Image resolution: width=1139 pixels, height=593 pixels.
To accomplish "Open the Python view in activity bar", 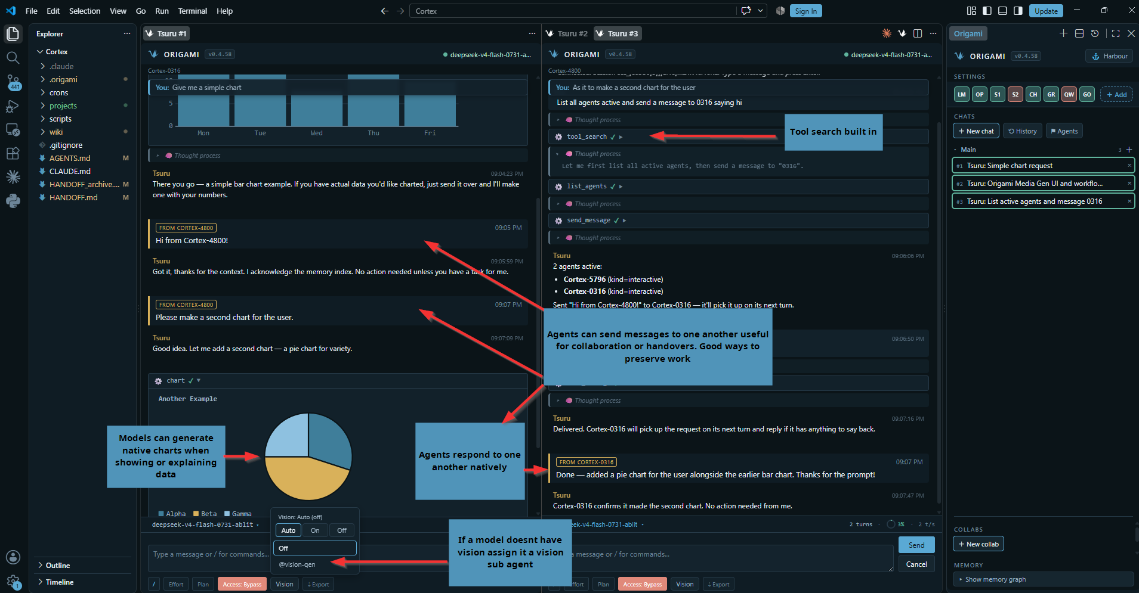I will click(x=13, y=201).
